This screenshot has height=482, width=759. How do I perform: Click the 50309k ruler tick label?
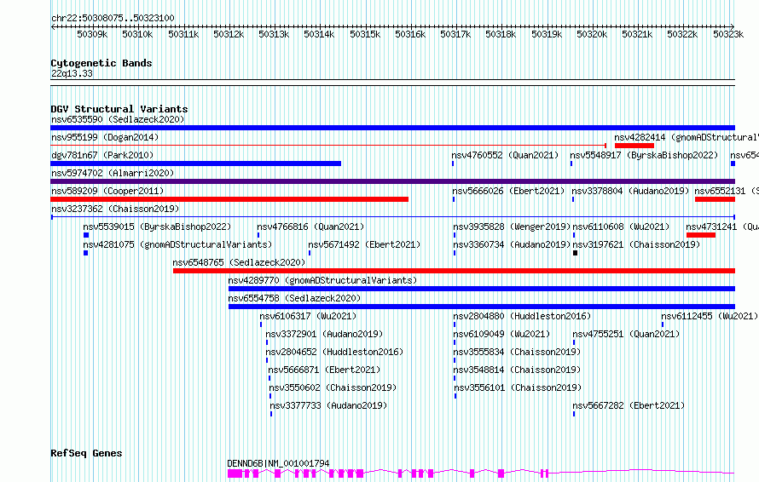pyautogui.click(x=92, y=34)
